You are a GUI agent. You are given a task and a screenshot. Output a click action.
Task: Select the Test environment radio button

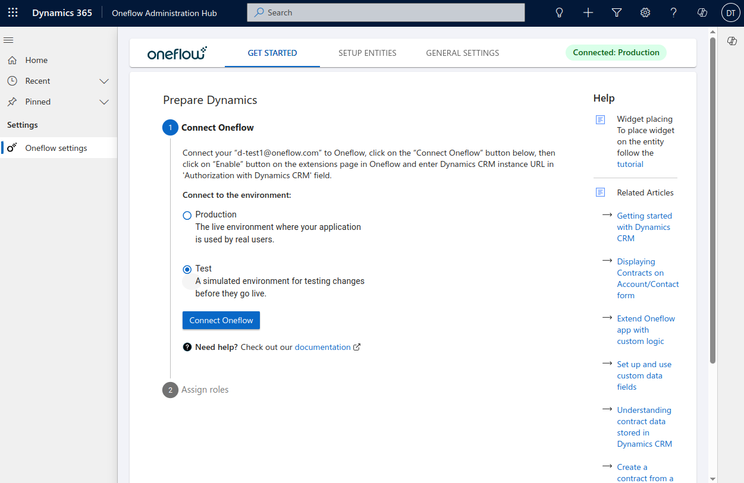[x=187, y=269]
